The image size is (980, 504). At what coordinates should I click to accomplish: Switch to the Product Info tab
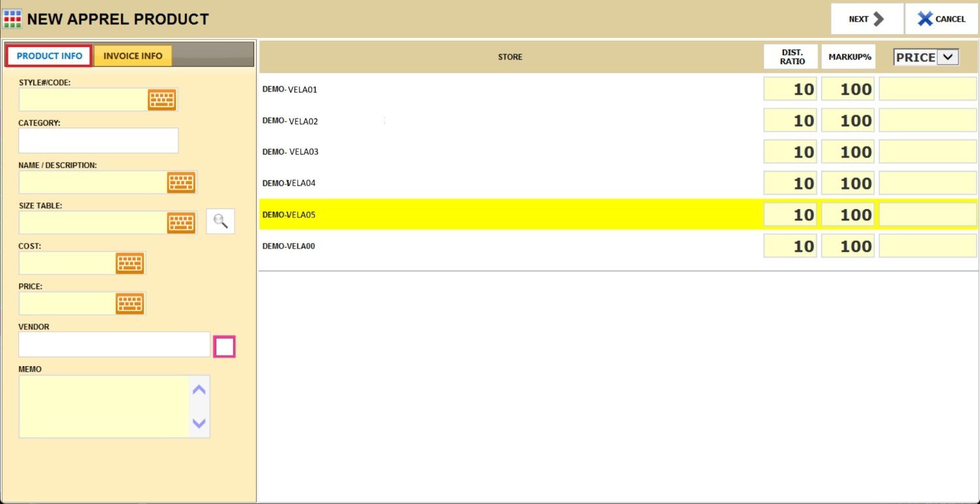coord(50,56)
